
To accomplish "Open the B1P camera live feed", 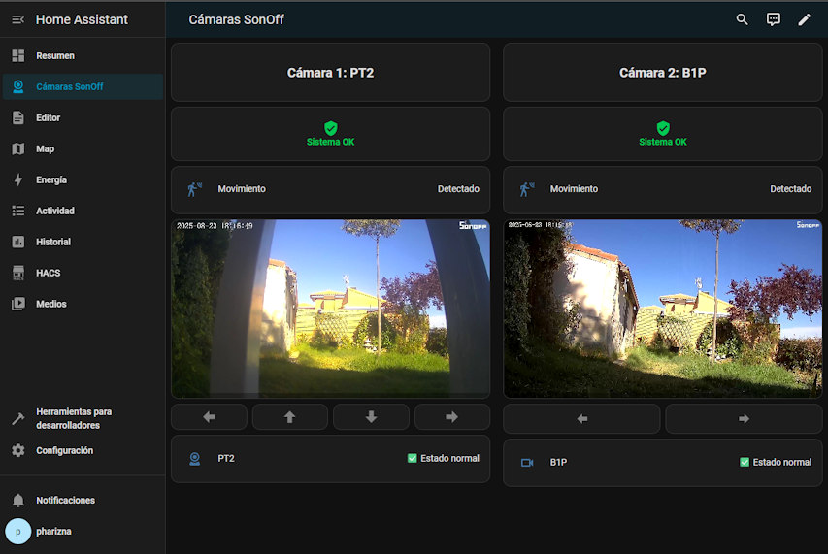I will pyautogui.click(x=663, y=309).
